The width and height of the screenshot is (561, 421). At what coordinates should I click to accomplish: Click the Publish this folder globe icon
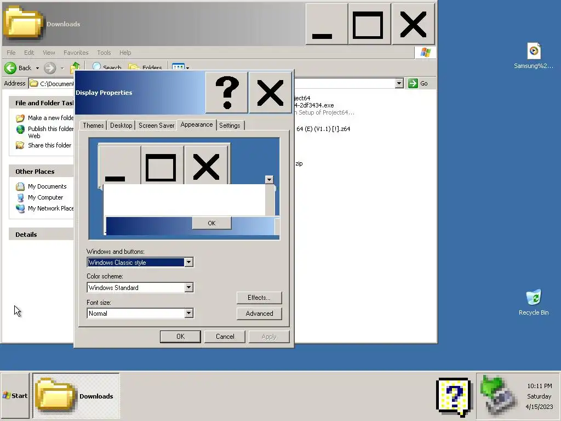coord(20,129)
